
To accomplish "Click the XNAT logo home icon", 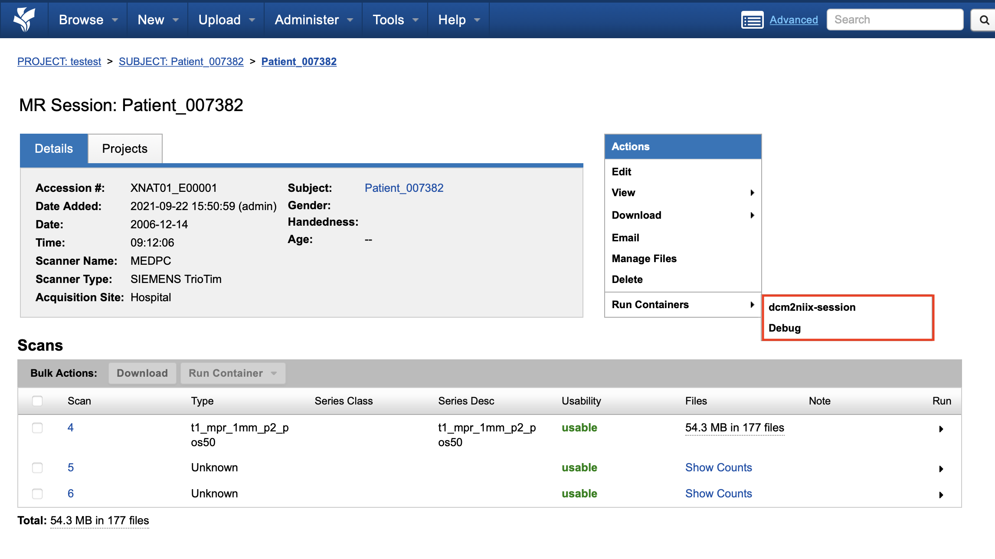I will (24, 20).
